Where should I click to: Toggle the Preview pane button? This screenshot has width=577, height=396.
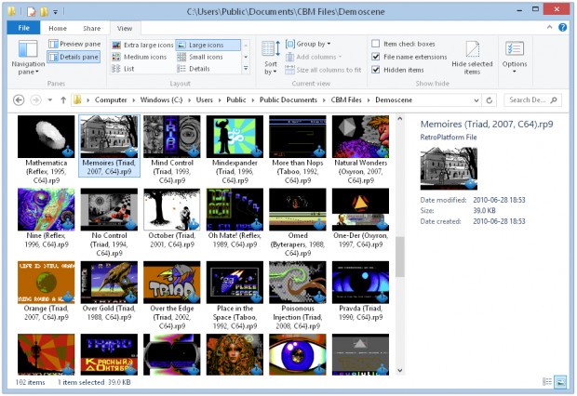pos(74,44)
